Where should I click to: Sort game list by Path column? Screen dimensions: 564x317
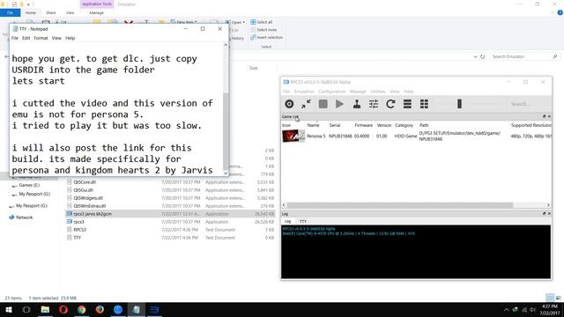coord(424,125)
